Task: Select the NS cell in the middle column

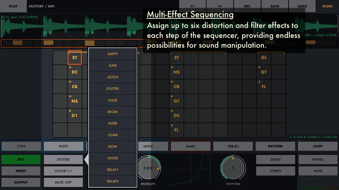Action: coord(176,72)
